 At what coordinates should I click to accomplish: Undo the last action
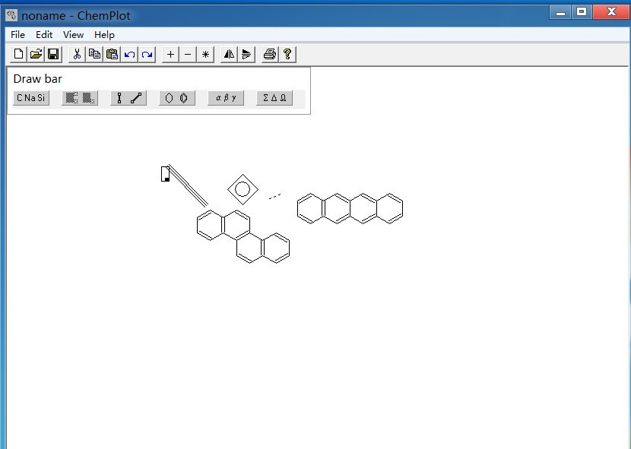click(129, 54)
